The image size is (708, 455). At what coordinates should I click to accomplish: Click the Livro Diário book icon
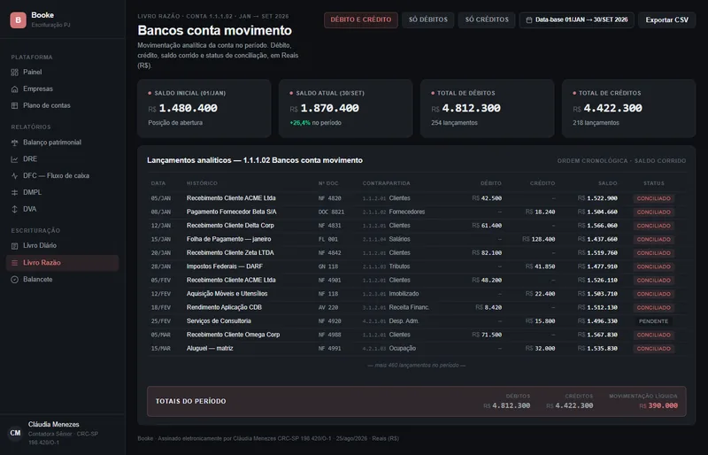pyautogui.click(x=14, y=246)
